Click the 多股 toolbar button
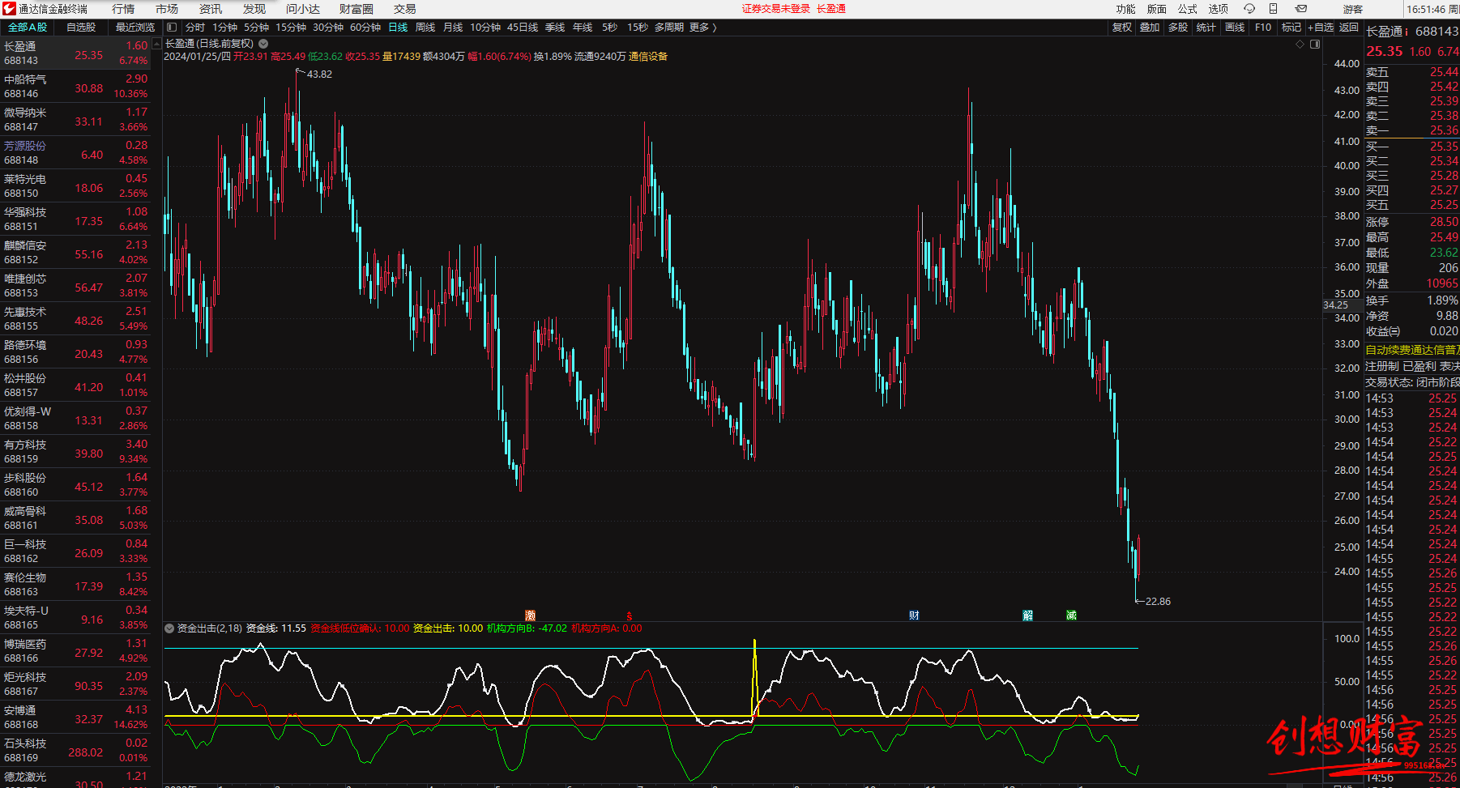This screenshot has height=788, width=1460. [1178, 28]
